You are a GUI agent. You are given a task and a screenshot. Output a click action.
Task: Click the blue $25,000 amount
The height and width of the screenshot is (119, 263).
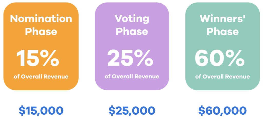pos(132,111)
